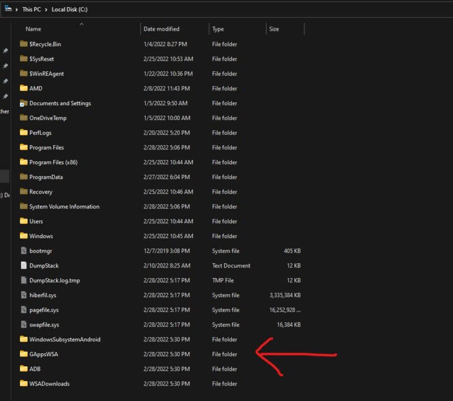Click the $Recycle.Bin folder icon
Image resolution: width=453 pixels, height=401 pixels.
[x=24, y=44]
